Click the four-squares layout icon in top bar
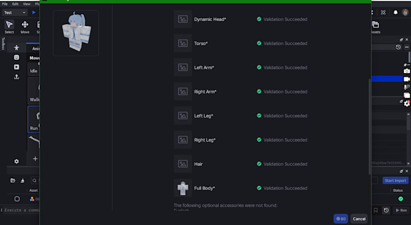The image size is (411, 225). coord(383,12)
